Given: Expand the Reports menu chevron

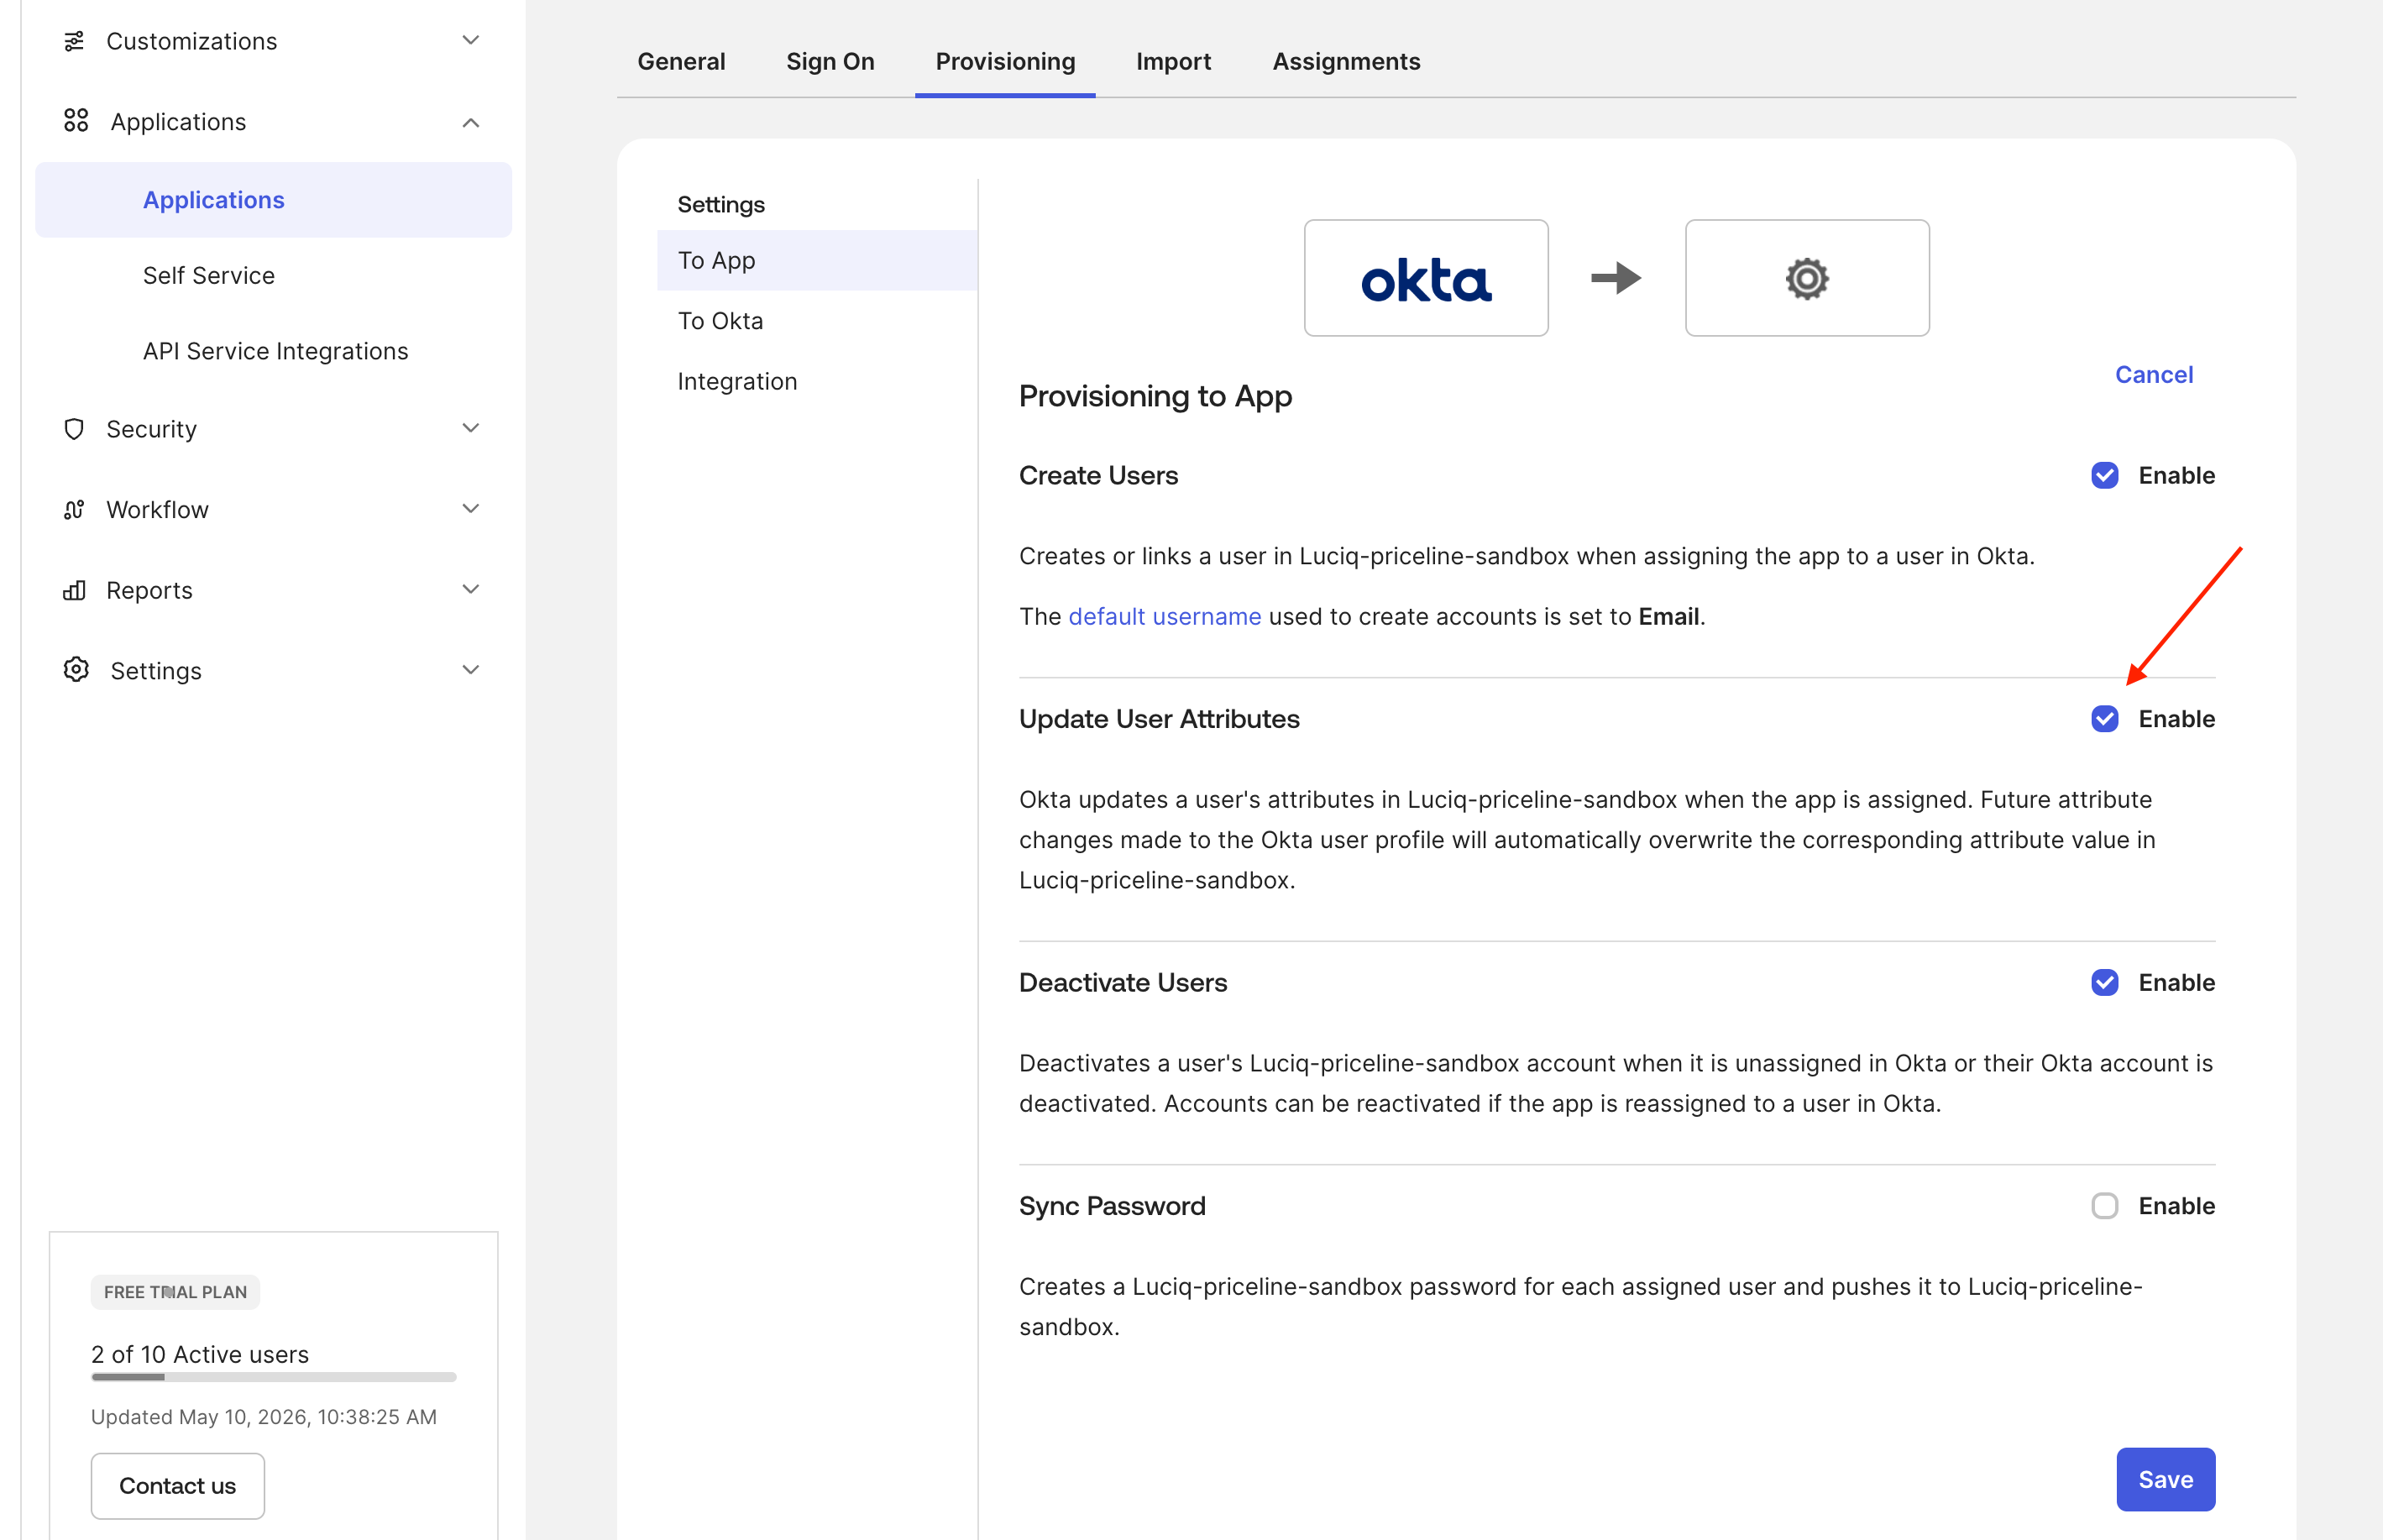Looking at the screenshot, I should [x=471, y=589].
